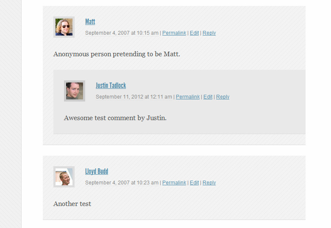This screenshot has height=228, width=331.
Task: Reply to Justin Tadlock's comment
Action: click(223, 97)
